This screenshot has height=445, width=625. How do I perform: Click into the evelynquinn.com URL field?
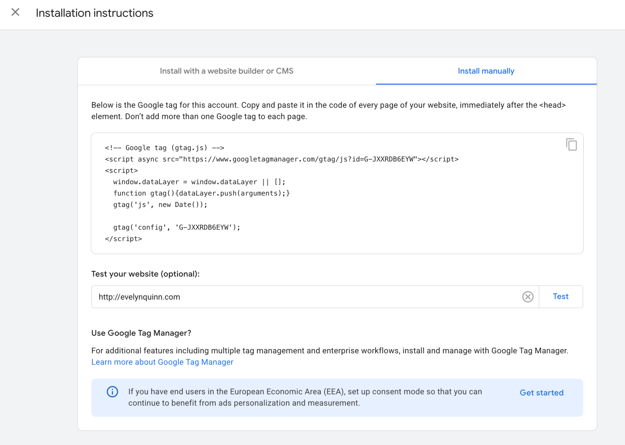[305, 297]
